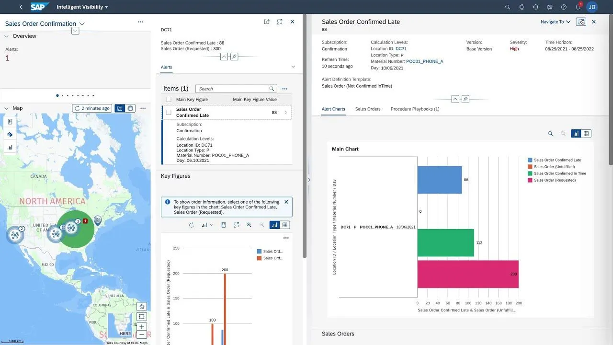613x345 pixels.
Task: Switch to the Alert Charts tab
Action: [x=333, y=109]
